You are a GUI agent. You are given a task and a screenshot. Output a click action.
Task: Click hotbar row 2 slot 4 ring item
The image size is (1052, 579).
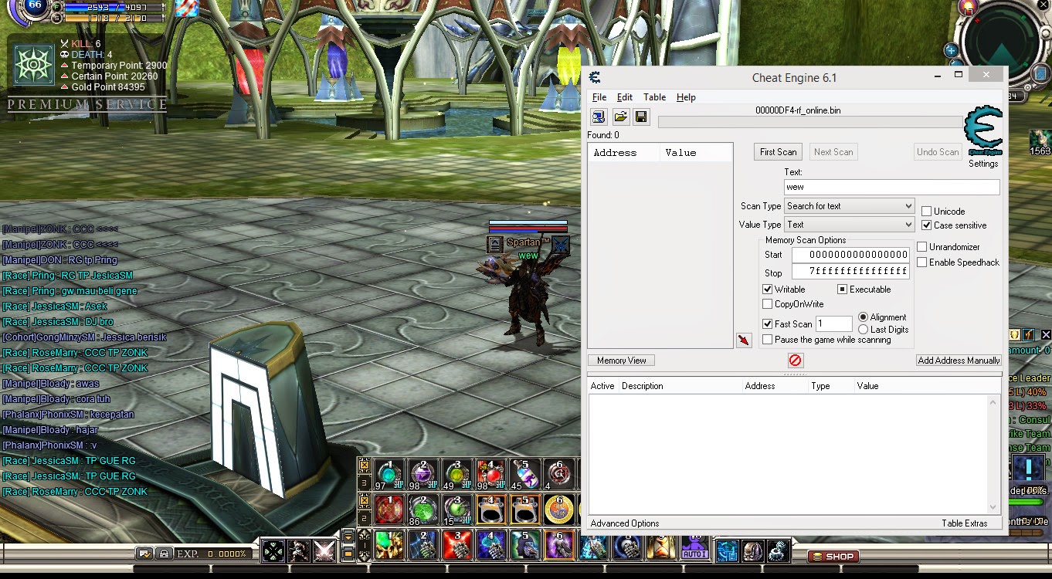pyautogui.click(x=490, y=510)
